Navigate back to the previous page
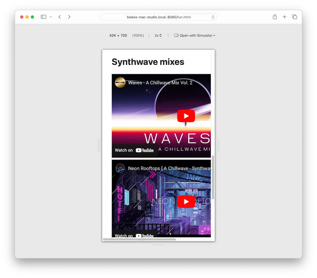 click(x=60, y=17)
